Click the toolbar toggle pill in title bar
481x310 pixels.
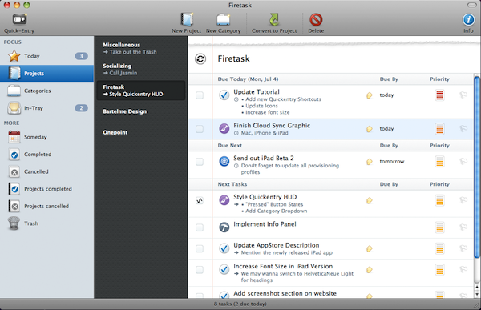(x=471, y=5)
